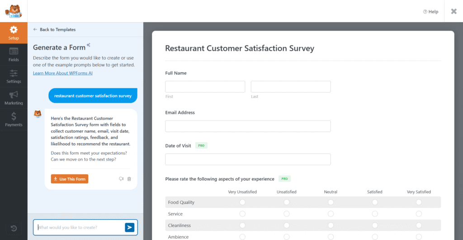Go back to Templates
This screenshot has height=240, width=463.
[54, 30]
